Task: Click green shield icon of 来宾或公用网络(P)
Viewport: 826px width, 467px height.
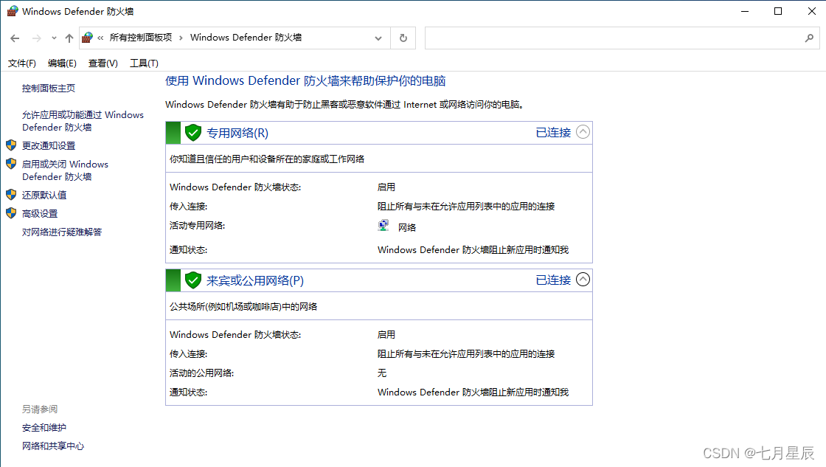Action: pyautogui.click(x=193, y=280)
